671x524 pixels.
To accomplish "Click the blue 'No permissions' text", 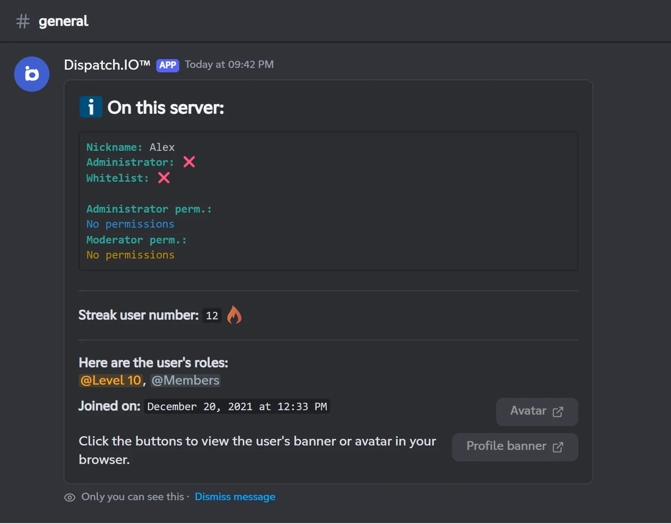I will [x=130, y=224].
